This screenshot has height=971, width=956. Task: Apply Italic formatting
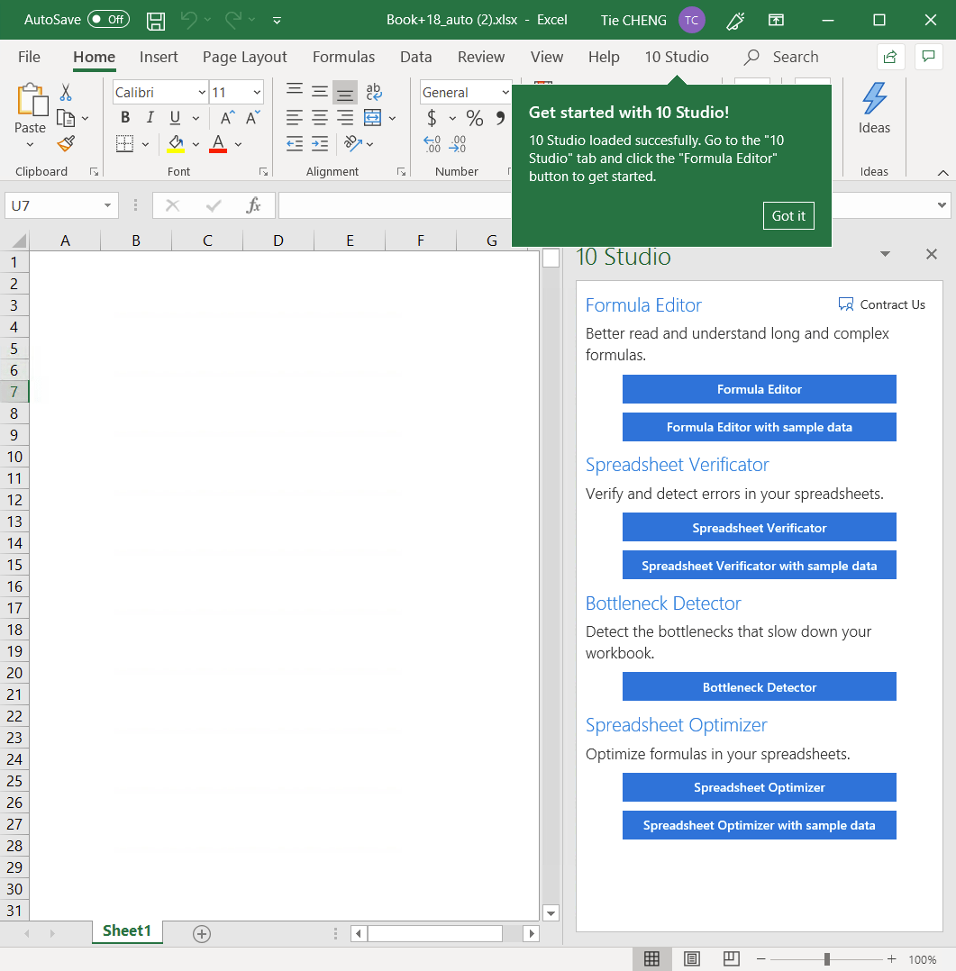(x=150, y=118)
